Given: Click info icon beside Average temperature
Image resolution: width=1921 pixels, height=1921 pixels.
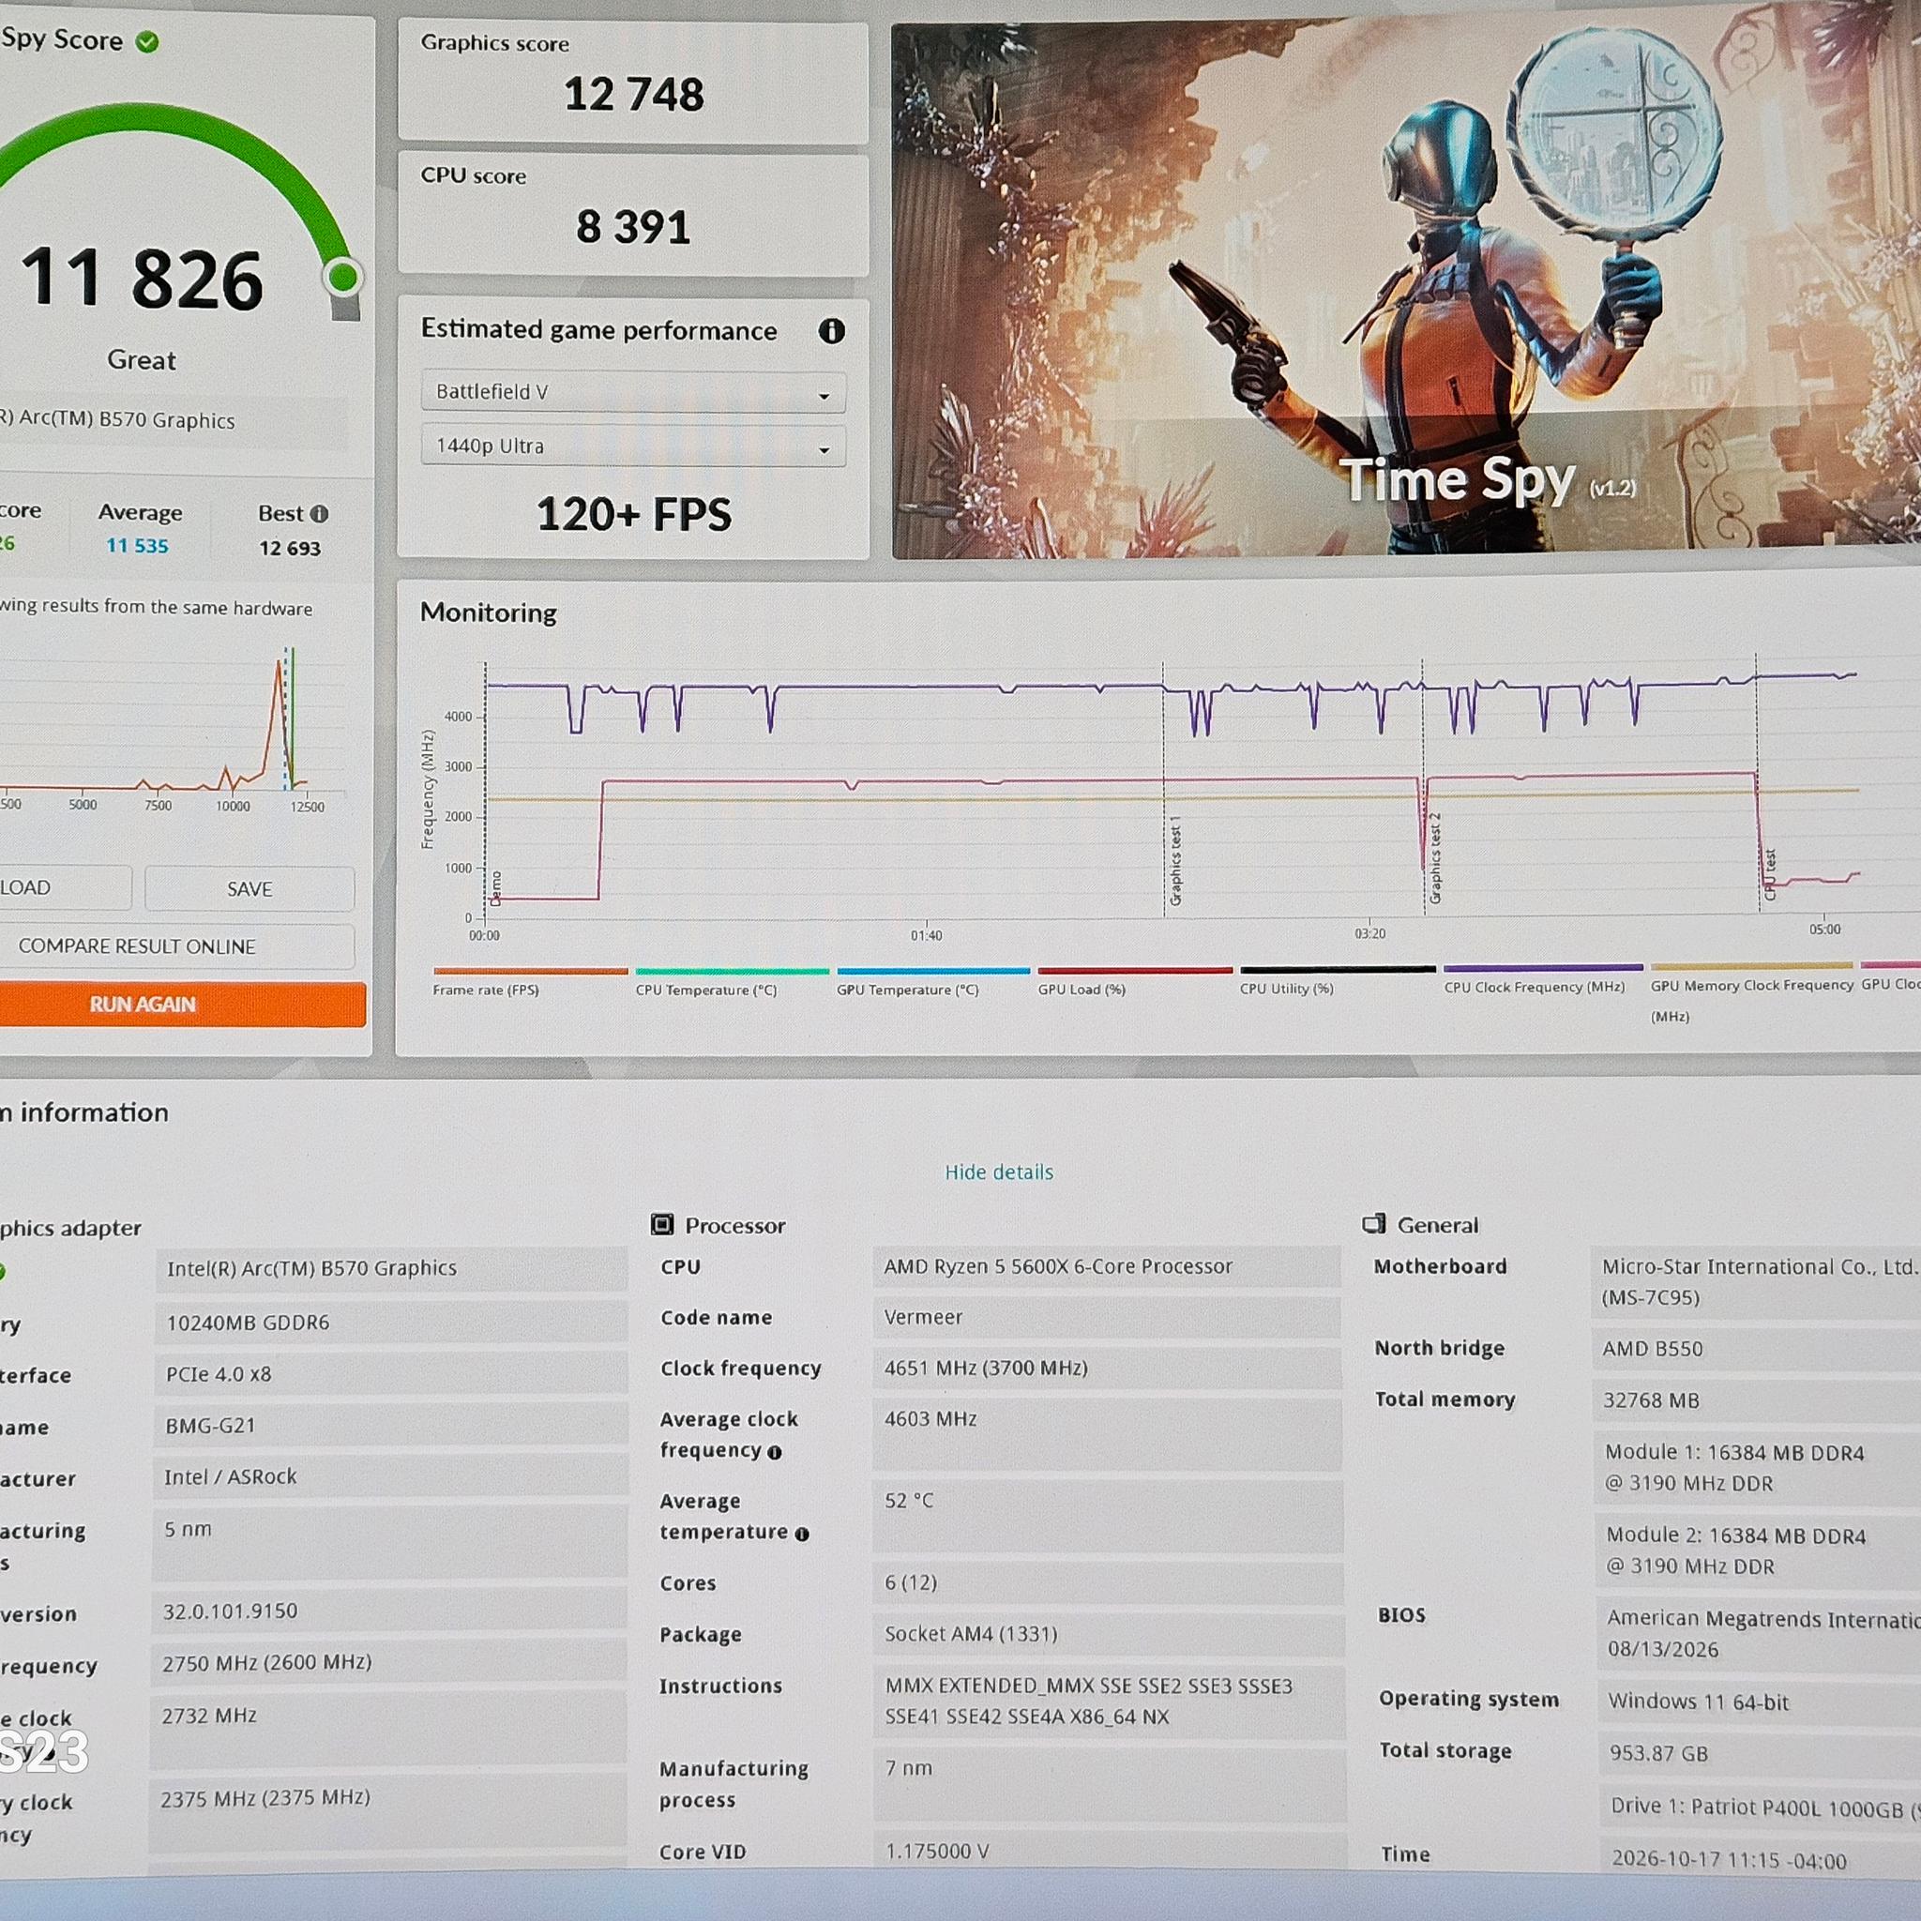Looking at the screenshot, I should click(801, 1535).
